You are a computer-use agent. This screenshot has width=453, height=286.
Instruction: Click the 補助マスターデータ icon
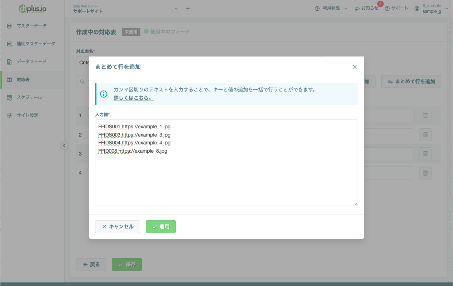coord(10,44)
